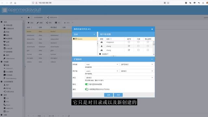The image size is (208, 117).
Task: Open SSH service in sidebar
Action: (x=6, y=111)
